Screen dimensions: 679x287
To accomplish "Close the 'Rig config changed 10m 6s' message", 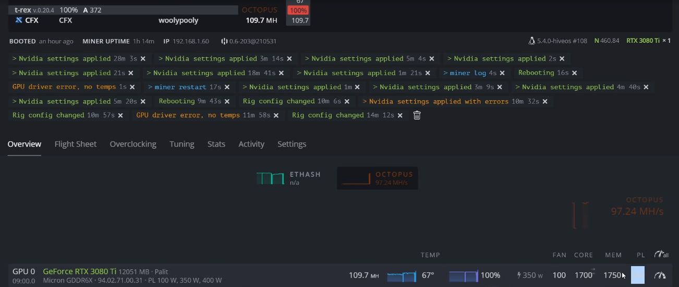I will tap(347, 101).
